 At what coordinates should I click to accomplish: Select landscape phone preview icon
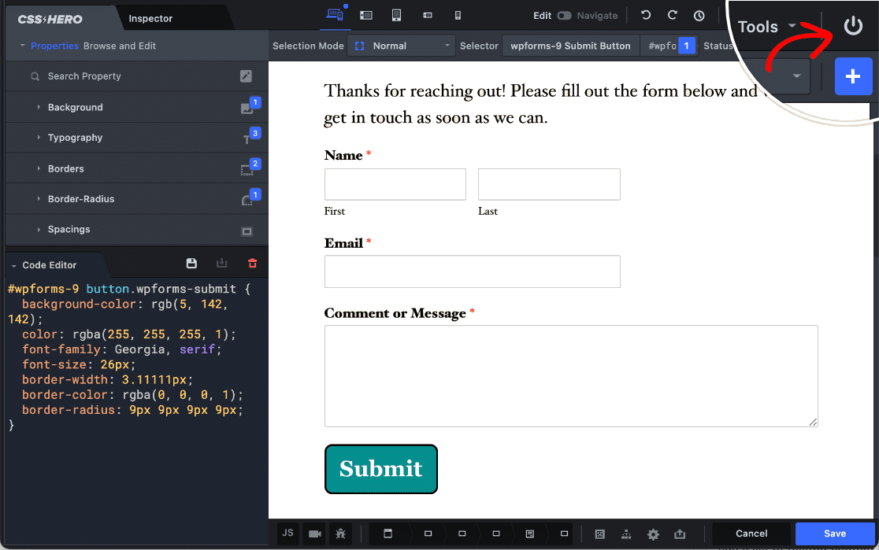click(428, 16)
